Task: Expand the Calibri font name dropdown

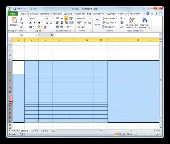Action: [x=44, y=18]
